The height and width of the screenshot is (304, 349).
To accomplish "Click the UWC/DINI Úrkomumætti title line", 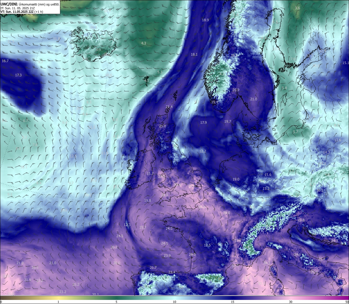I will click(30, 4).
